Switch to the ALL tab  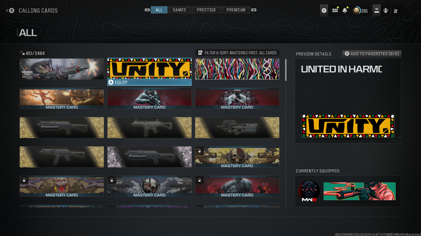[159, 10]
